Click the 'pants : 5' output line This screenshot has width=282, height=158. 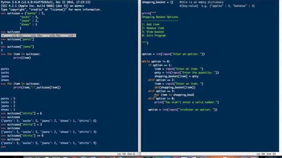point(8,98)
